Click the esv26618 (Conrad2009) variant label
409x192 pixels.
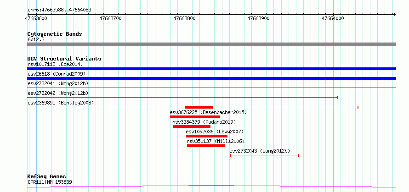57,74
